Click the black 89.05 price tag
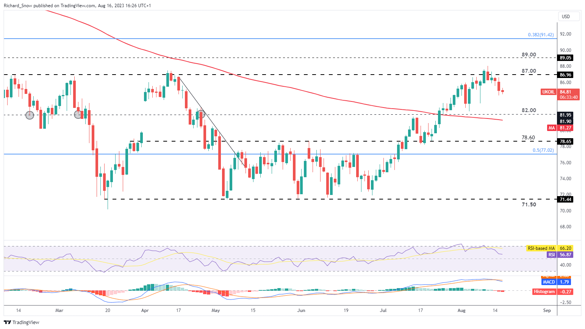This screenshot has height=329, width=585. click(565, 58)
